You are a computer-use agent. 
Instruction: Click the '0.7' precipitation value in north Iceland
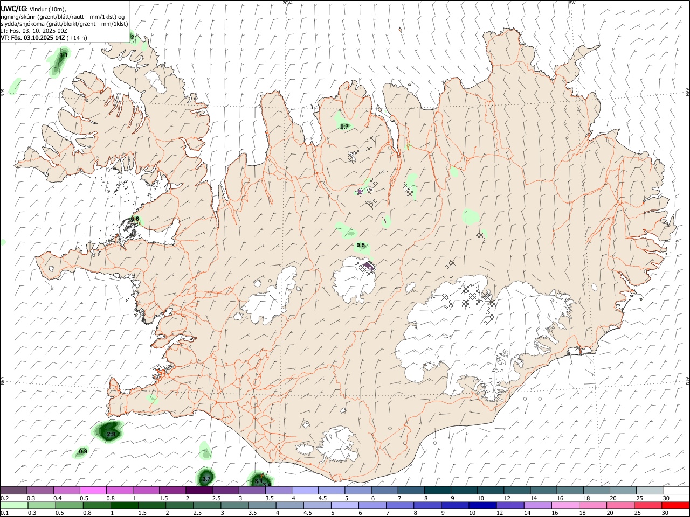coord(344,127)
